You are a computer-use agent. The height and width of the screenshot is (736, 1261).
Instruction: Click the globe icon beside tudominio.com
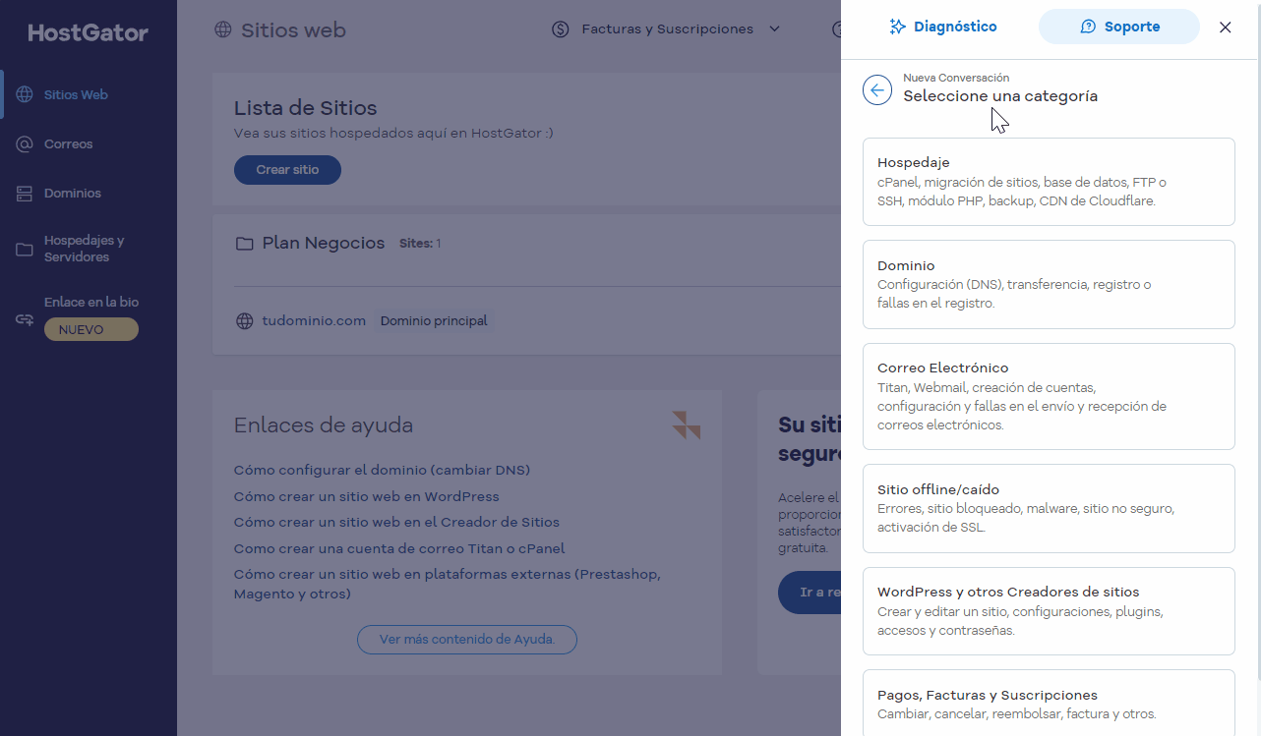[x=245, y=321]
